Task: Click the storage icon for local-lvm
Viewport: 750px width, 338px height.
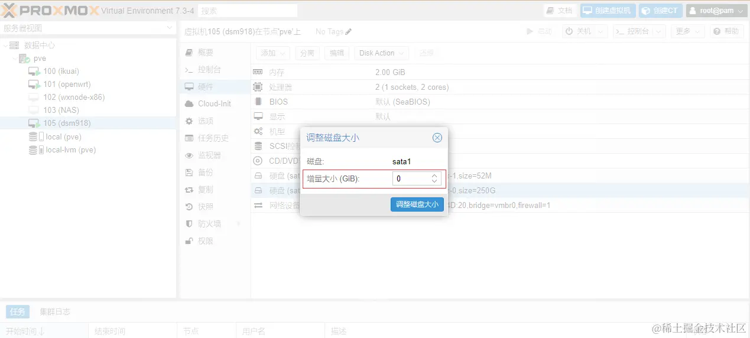Action: point(36,150)
